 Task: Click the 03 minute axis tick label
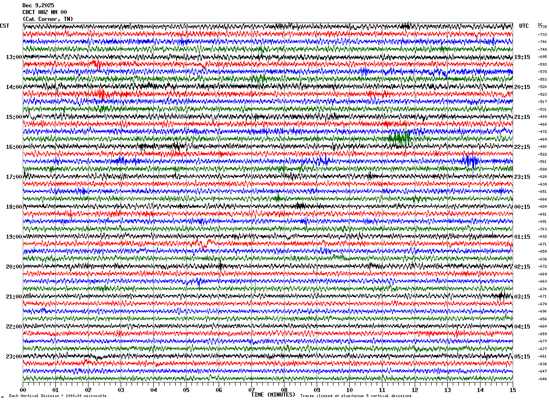(x=121, y=390)
